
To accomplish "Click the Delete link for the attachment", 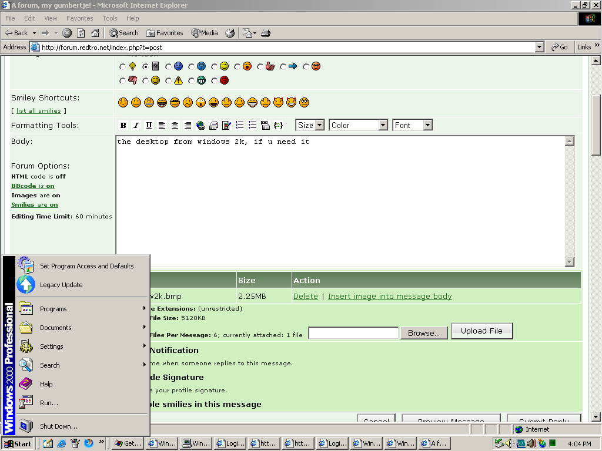I will [305, 297].
